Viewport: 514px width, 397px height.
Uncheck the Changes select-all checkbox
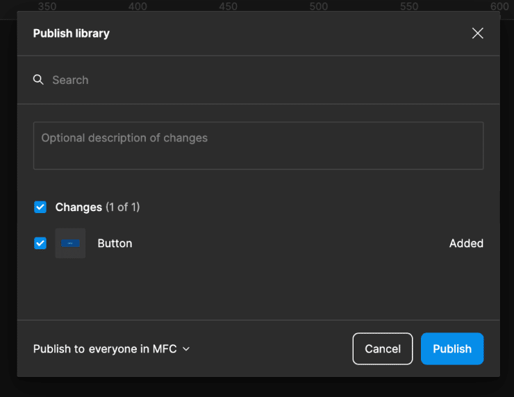[x=40, y=207]
